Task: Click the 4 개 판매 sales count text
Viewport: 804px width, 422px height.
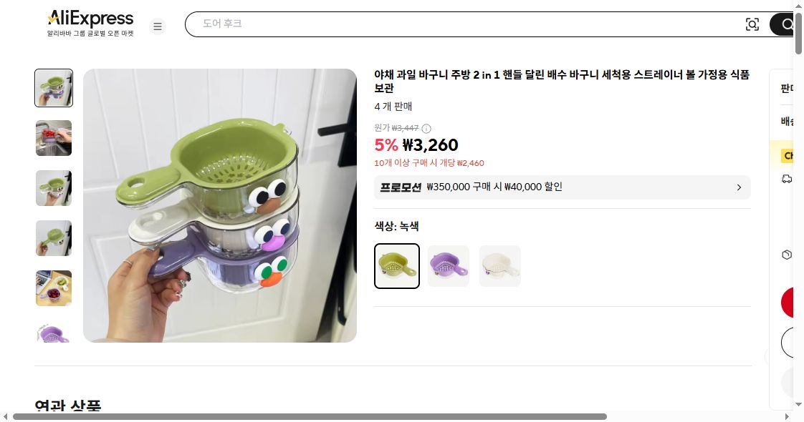Action: pos(392,107)
